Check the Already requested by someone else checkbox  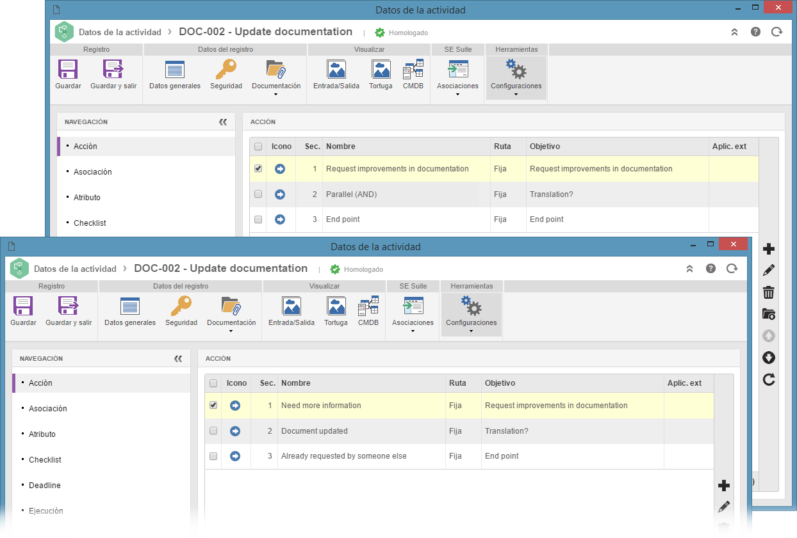tap(213, 456)
